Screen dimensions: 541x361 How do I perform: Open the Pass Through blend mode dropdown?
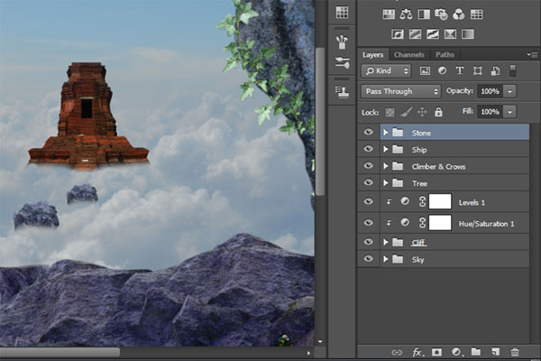coord(400,91)
